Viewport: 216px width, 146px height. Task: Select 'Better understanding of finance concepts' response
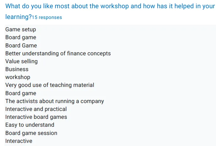coord(58,53)
